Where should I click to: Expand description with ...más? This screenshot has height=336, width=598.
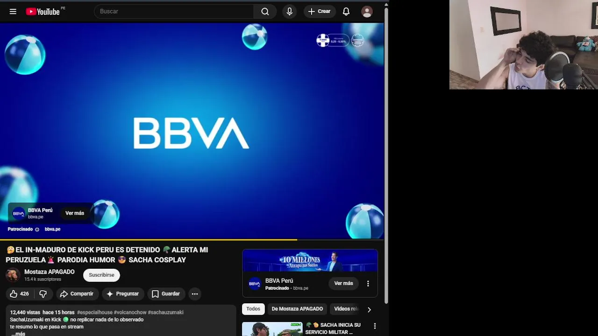click(18, 334)
